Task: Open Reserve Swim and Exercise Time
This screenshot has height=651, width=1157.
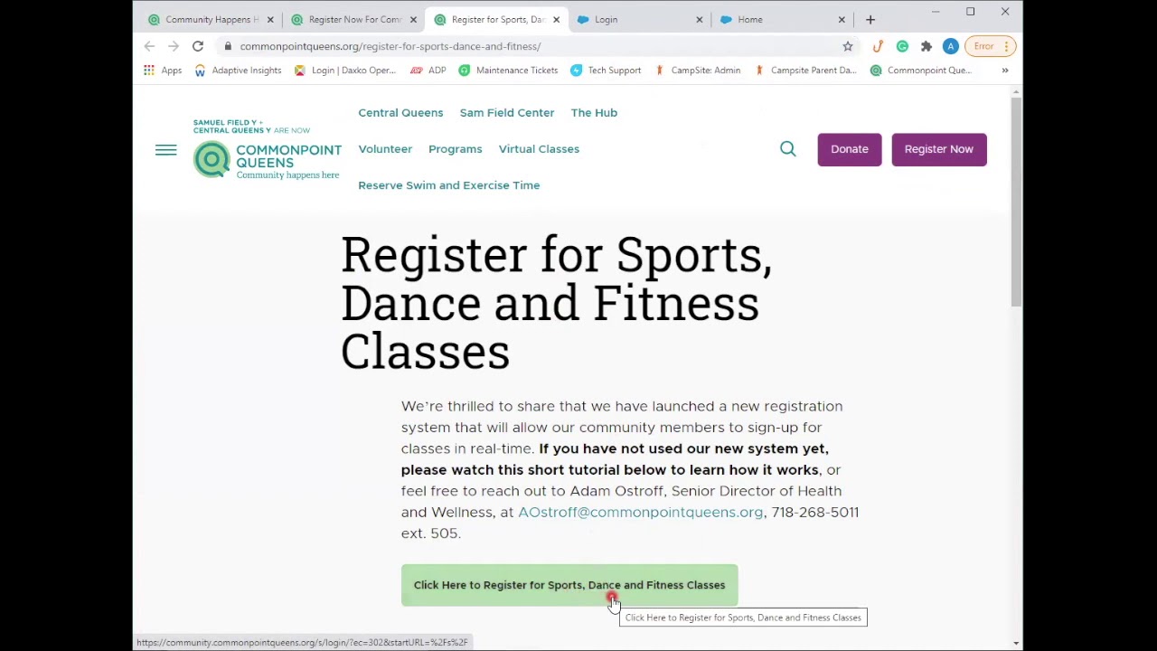Action: coord(449,185)
